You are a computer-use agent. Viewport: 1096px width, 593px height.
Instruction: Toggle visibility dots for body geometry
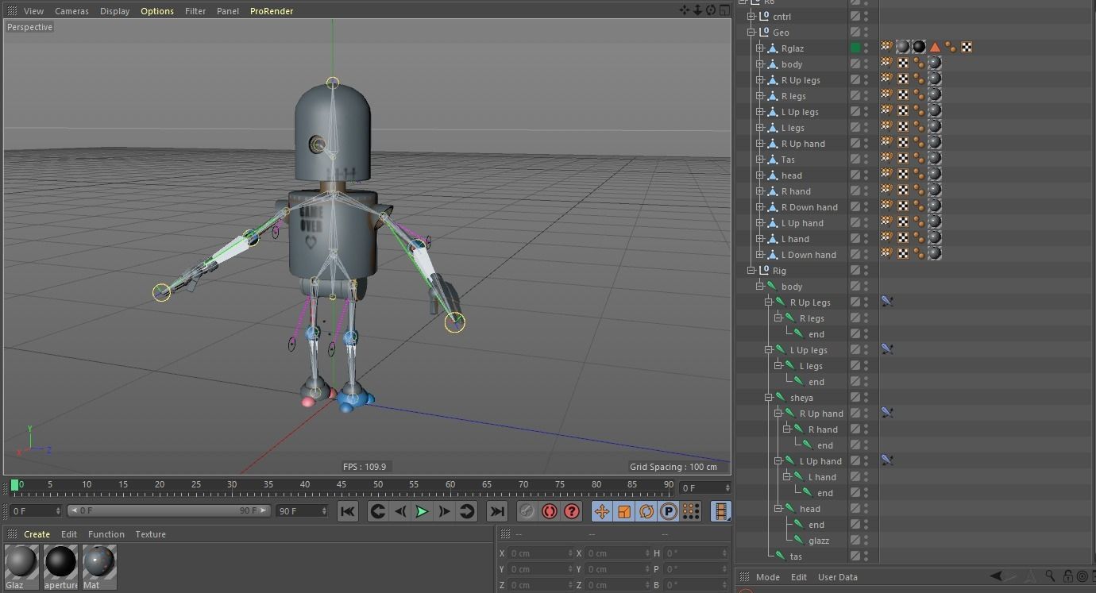(x=866, y=64)
